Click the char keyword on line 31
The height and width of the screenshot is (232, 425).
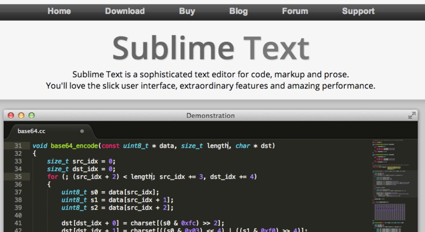click(243, 146)
